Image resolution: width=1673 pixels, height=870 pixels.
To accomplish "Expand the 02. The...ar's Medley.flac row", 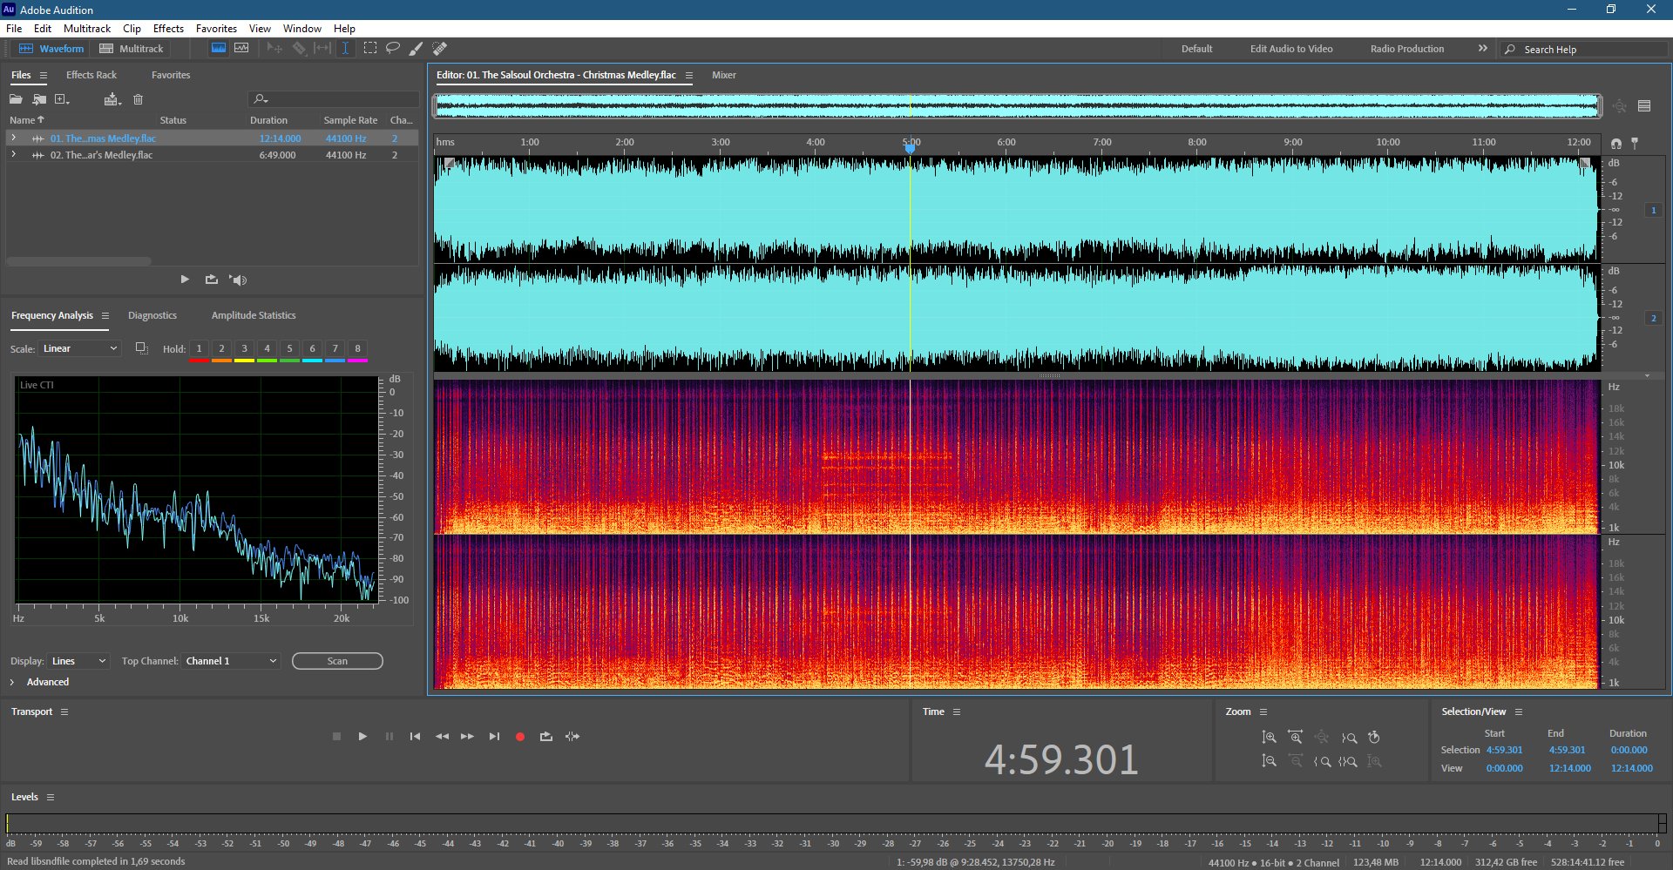I will click(13, 155).
